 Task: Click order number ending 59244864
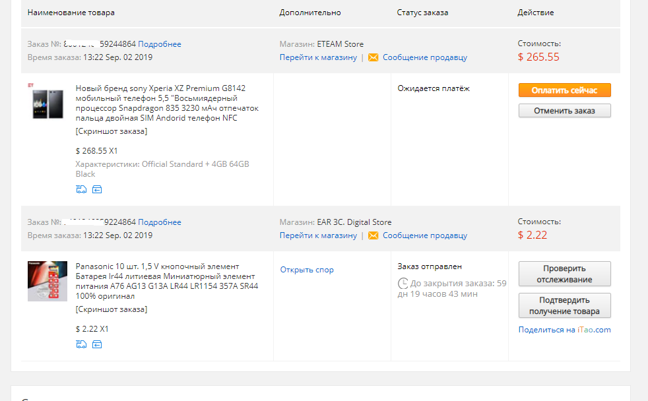click(x=100, y=44)
